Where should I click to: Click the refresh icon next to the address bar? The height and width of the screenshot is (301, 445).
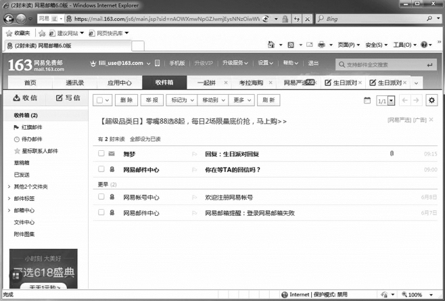(297, 19)
